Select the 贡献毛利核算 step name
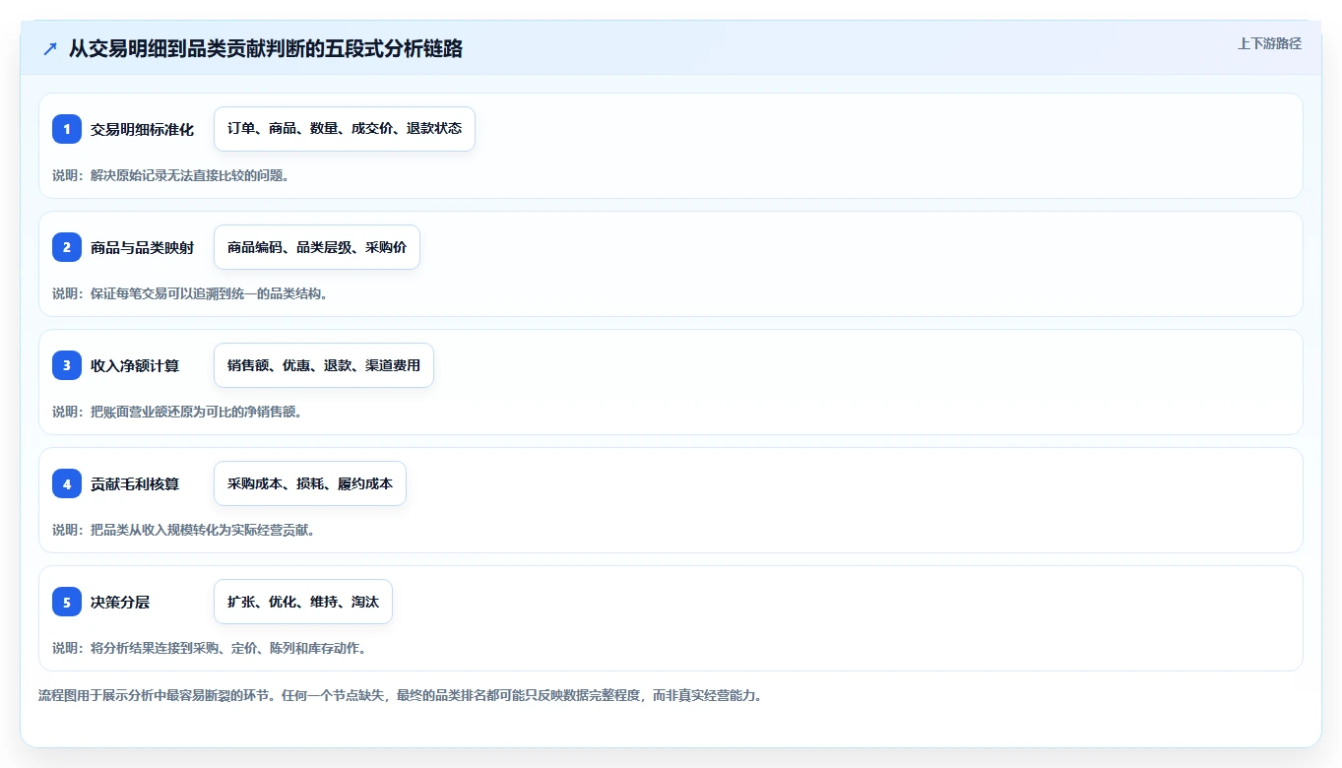Image resolution: width=1342 pixels, height=768 pixels. (135, 483)
